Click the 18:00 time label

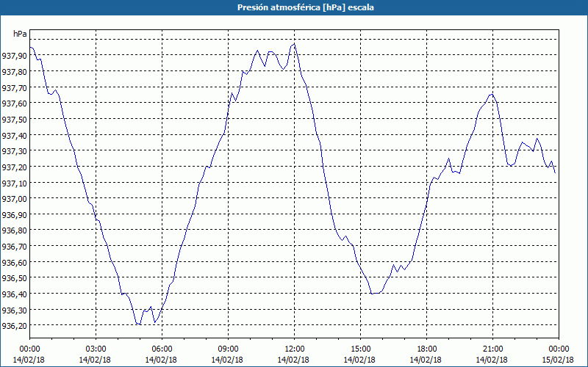[427, 349]
